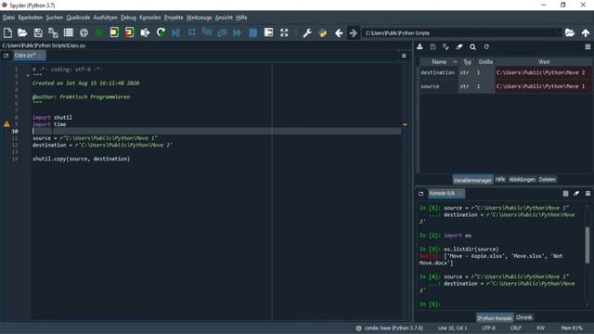Open the Werkzeuge menu

199,18
